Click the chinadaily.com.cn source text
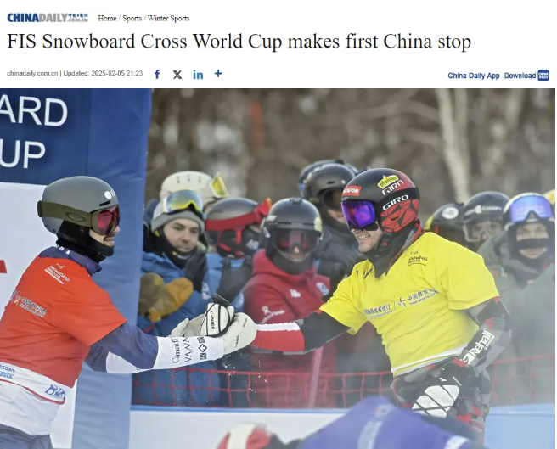This screenshot has width=557, height=449. point(32,73)
